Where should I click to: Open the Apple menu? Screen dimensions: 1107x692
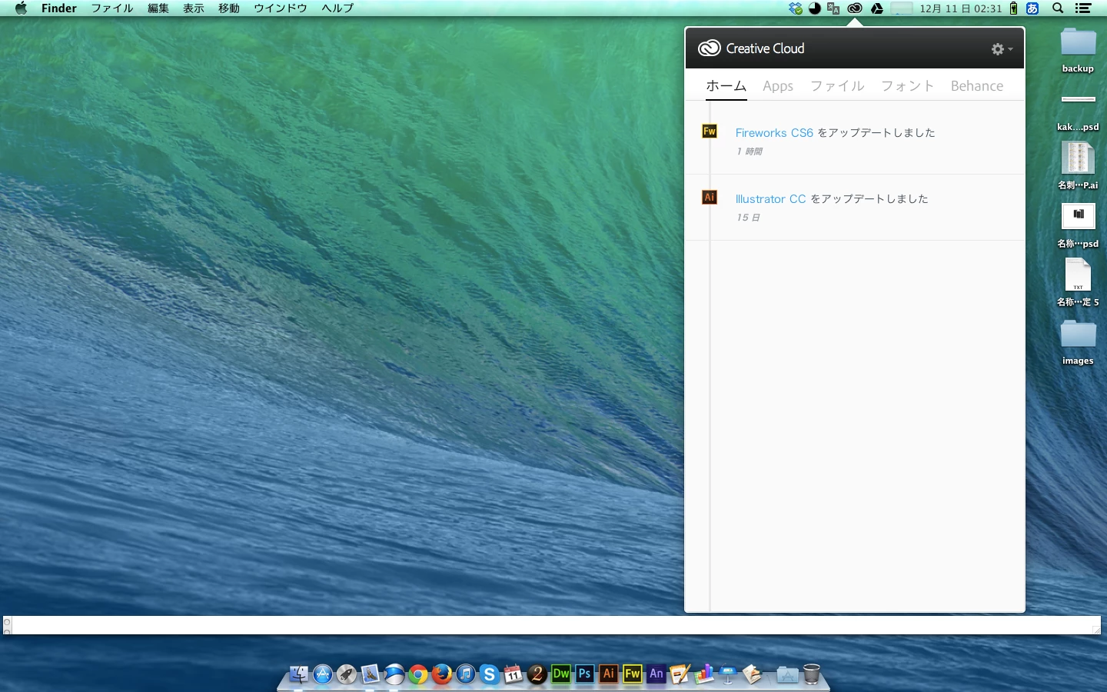click(x=21, y=8)
